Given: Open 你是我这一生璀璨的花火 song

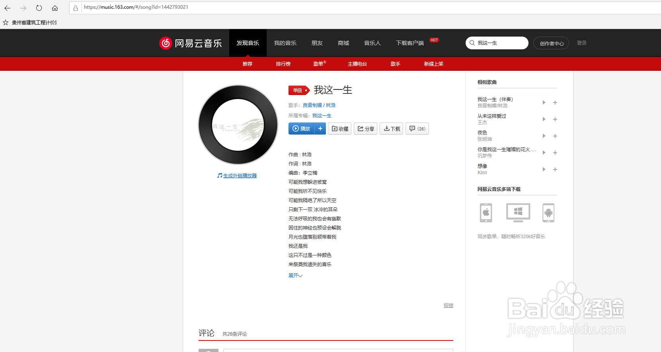Looking at the screenshot, I should tap(507, 150).
